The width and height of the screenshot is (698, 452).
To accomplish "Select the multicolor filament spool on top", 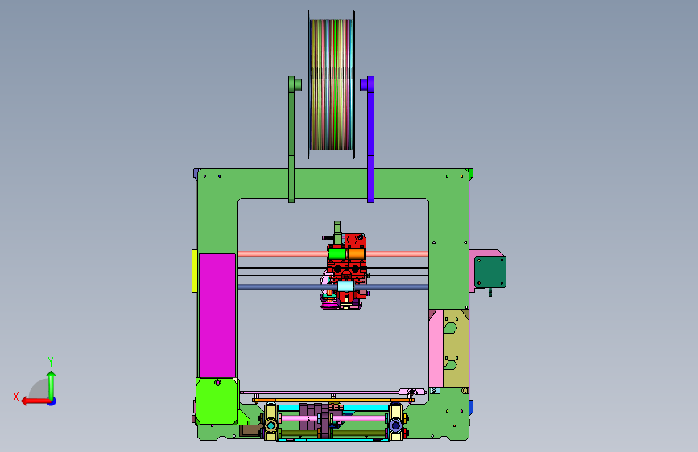I will click(x=331, y=84).
